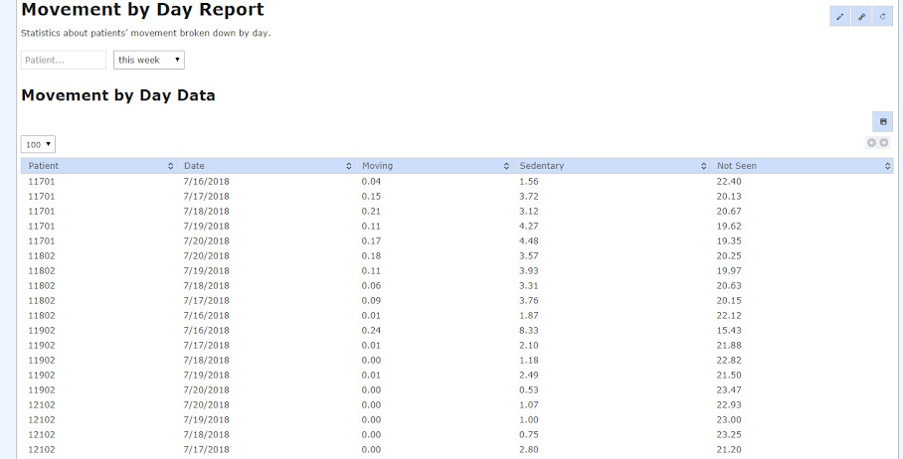Click Not Seen value 21.50
The image size is (903, 459).
(729, 376)
